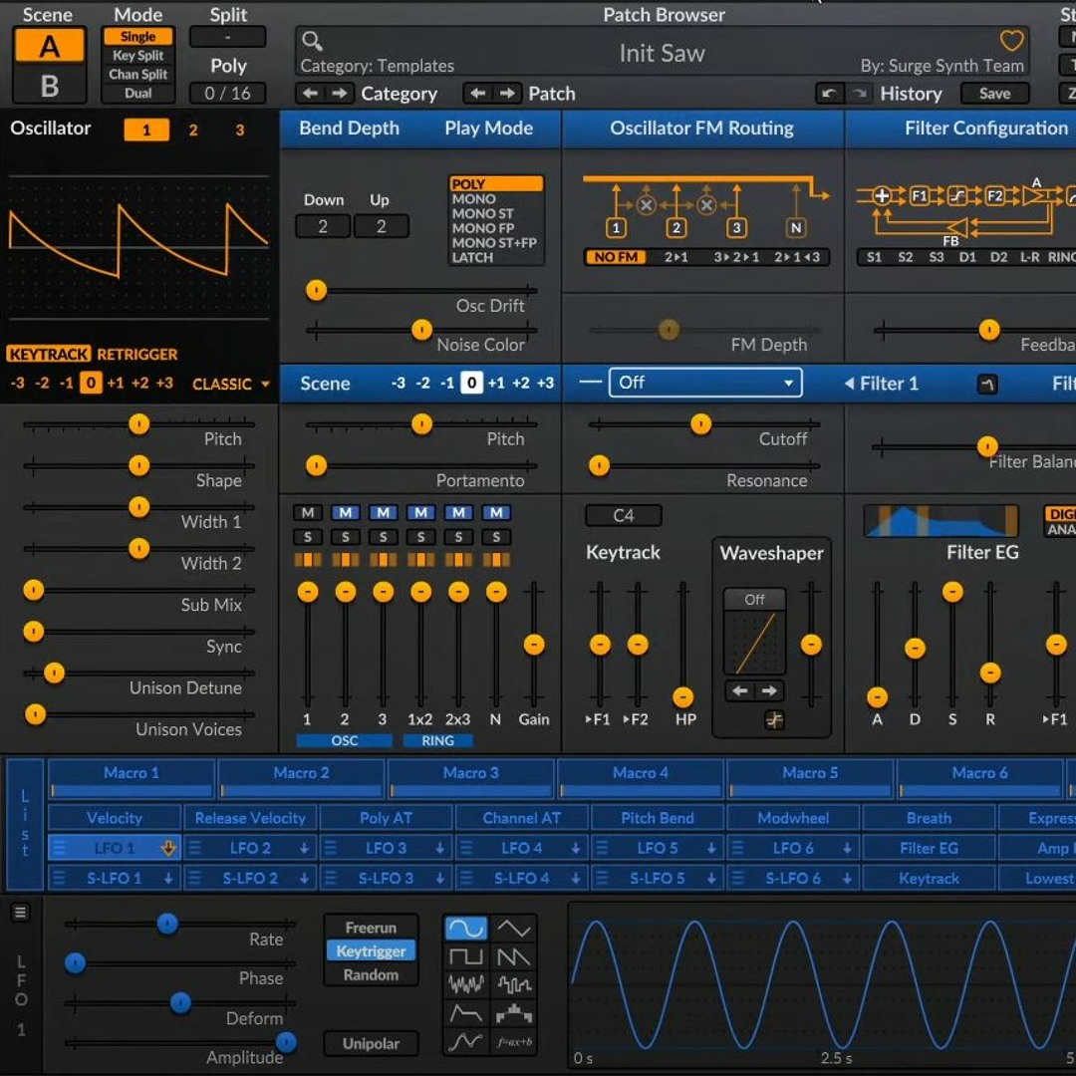Enable KEYTRACK on the oscillator

pos(47,354)
